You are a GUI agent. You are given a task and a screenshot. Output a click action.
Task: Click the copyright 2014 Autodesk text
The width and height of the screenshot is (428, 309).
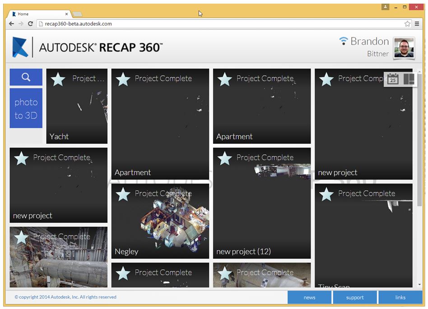click(65, 297)
